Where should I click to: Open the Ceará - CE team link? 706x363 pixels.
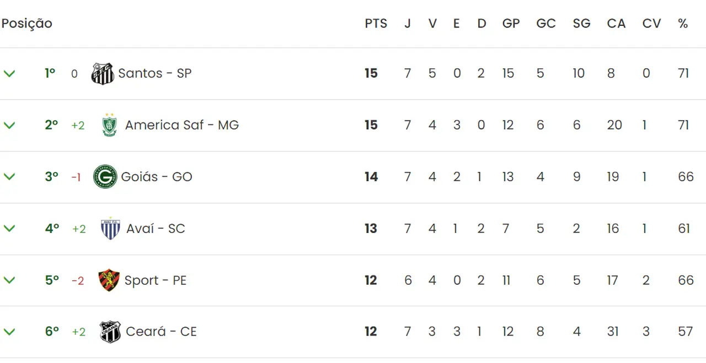[x=161, y=332]
